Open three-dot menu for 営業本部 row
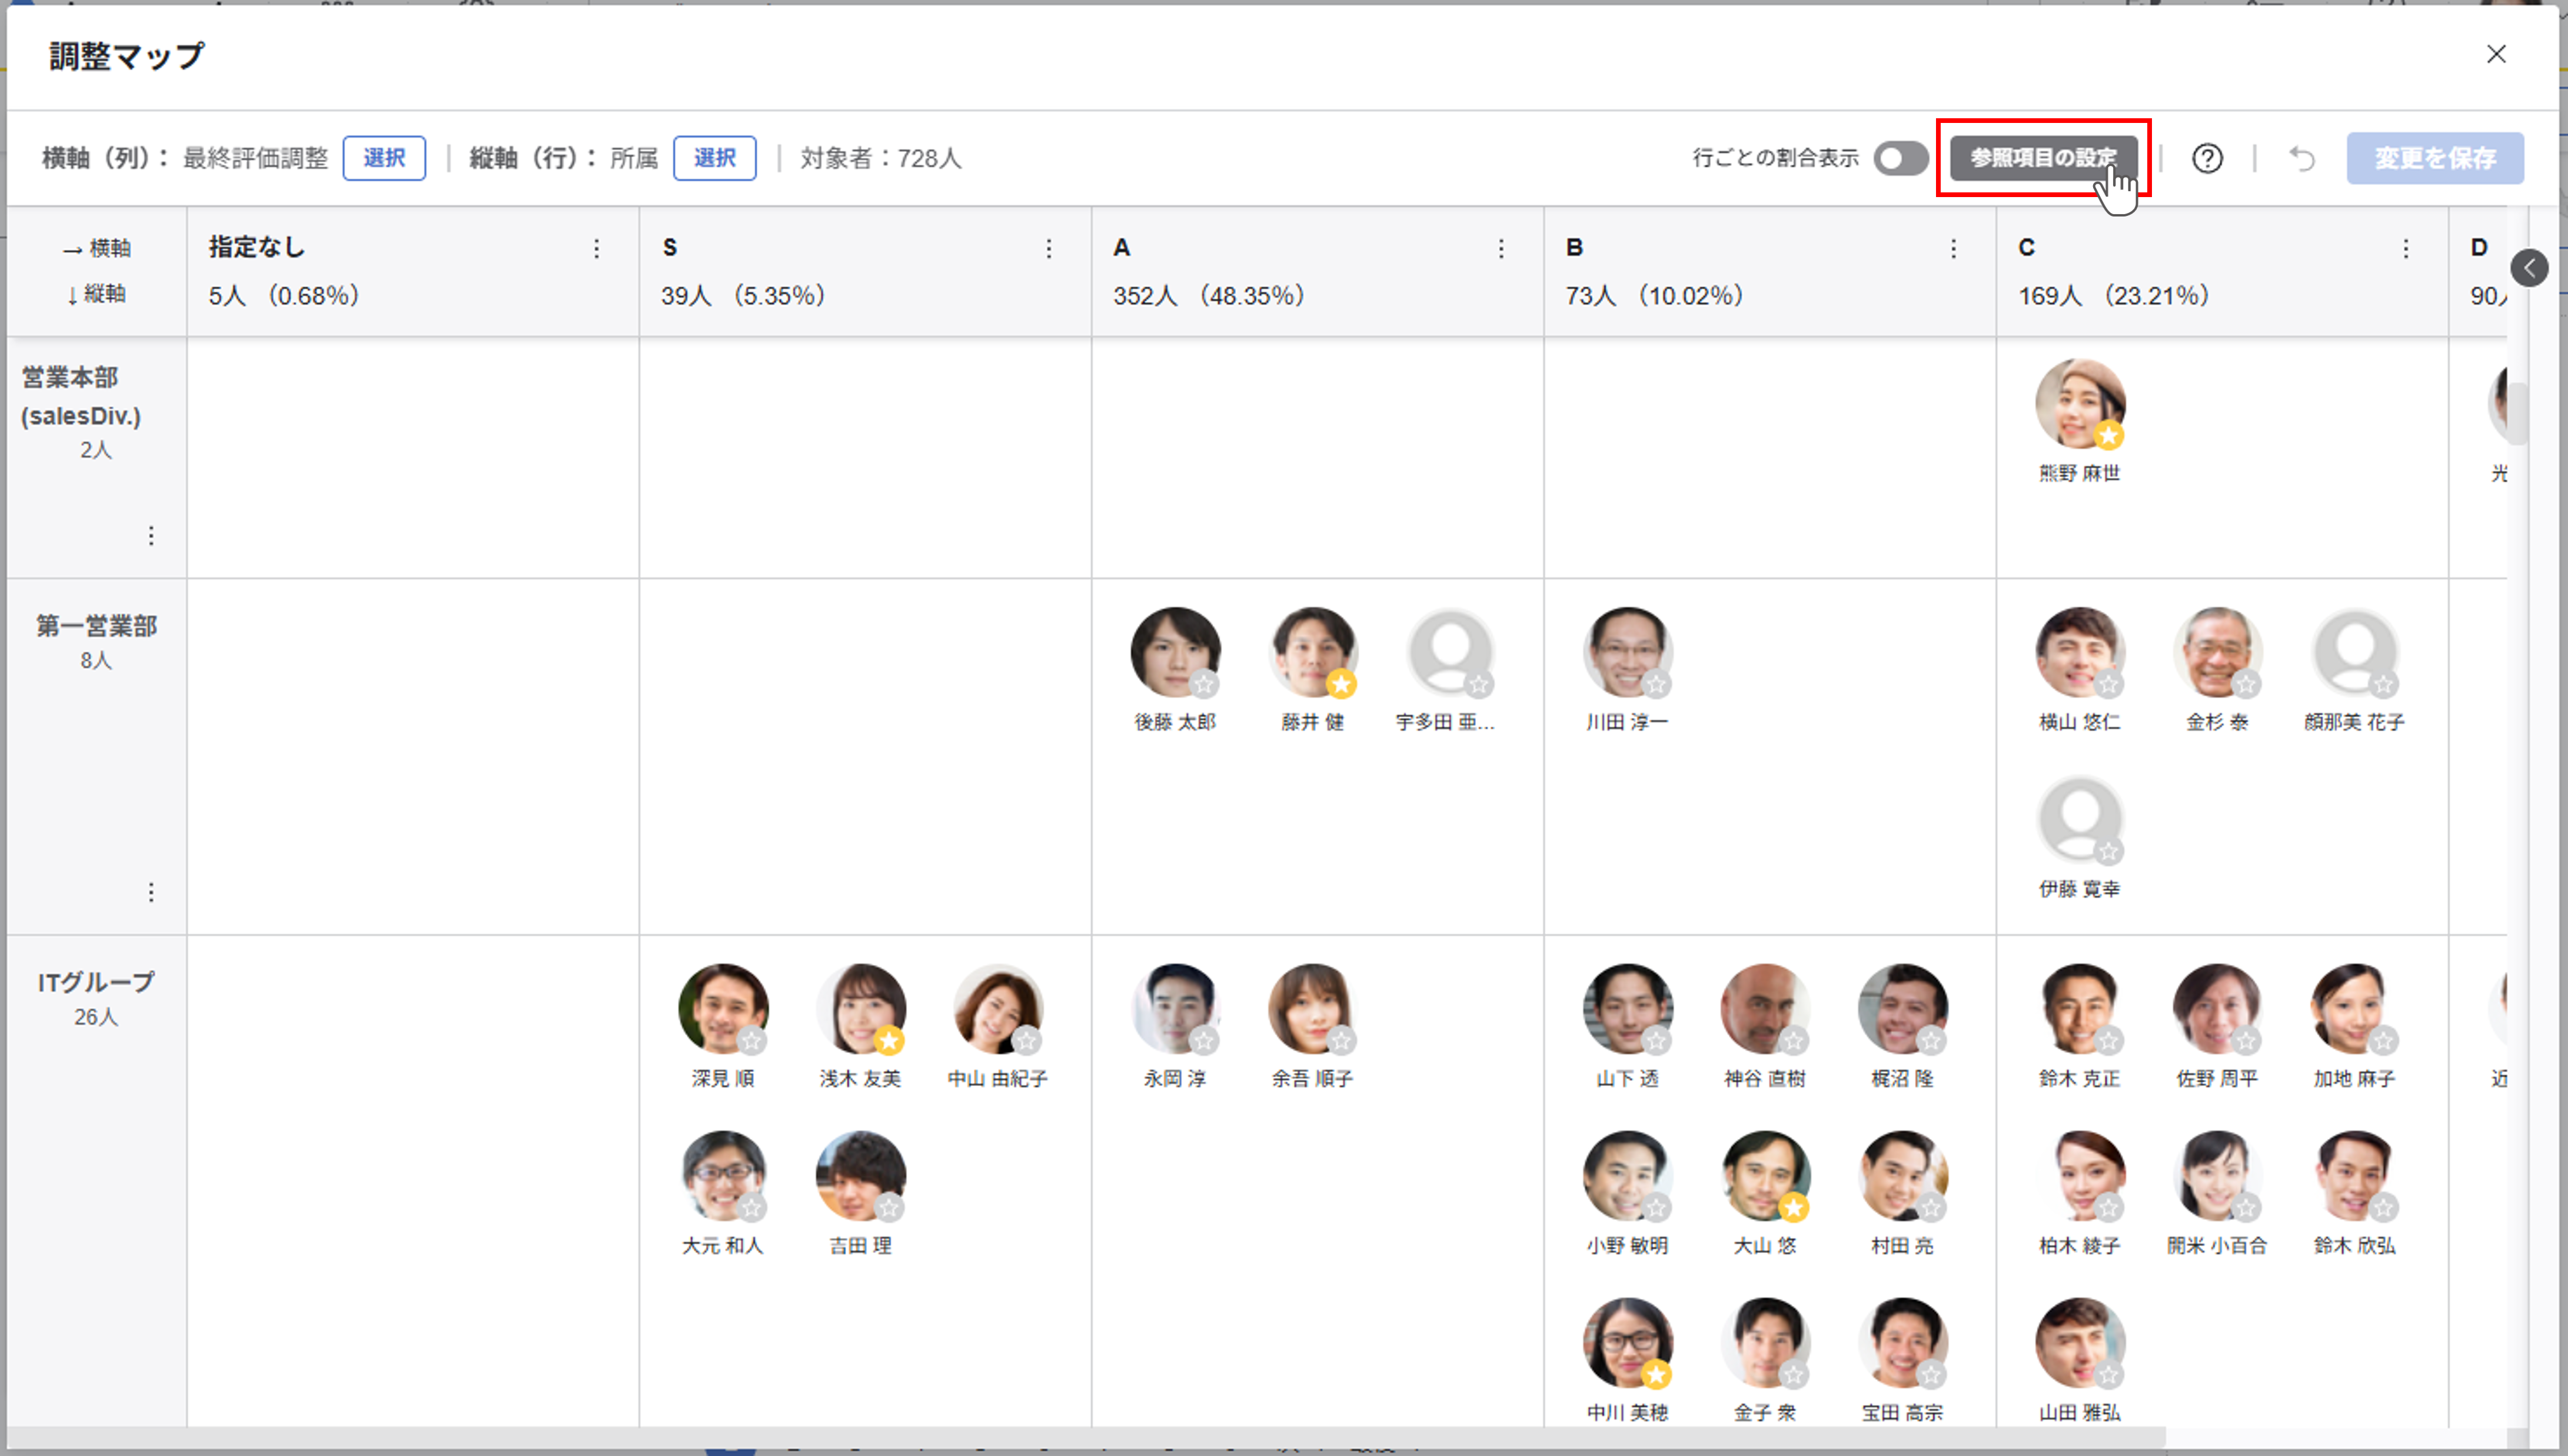The height and width of the screenshot is (1456, 2568). point(151,536)
